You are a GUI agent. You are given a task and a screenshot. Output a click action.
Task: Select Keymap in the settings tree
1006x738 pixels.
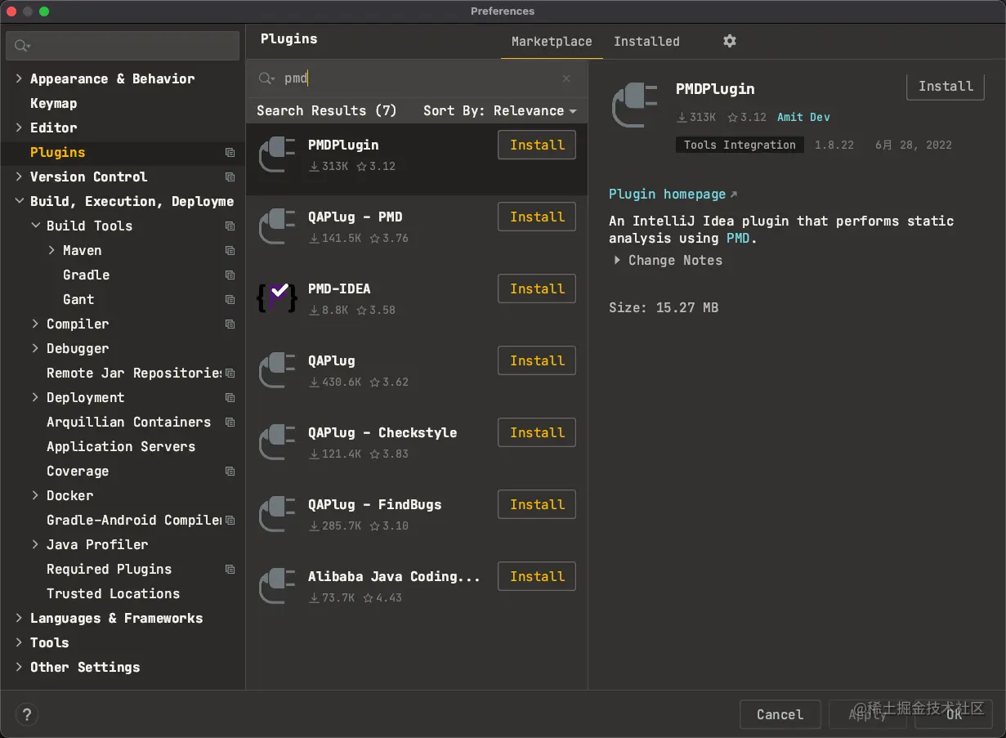(54, 103)
